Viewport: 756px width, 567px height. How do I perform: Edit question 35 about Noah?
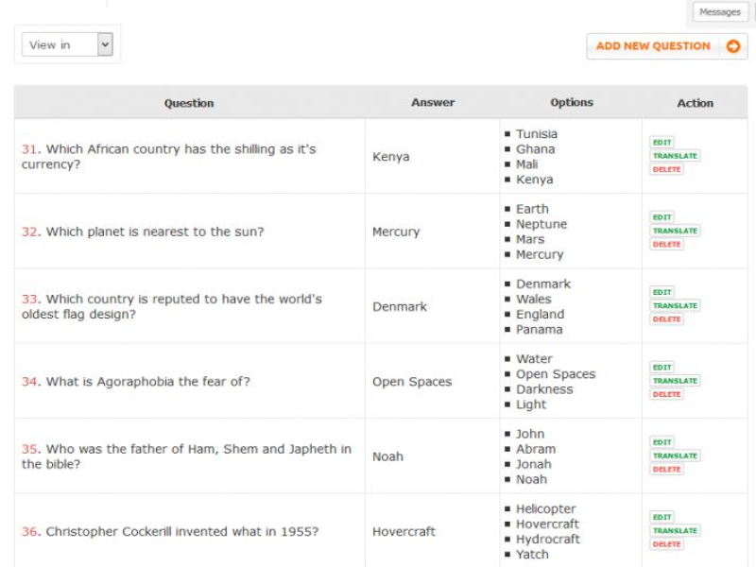661,442
